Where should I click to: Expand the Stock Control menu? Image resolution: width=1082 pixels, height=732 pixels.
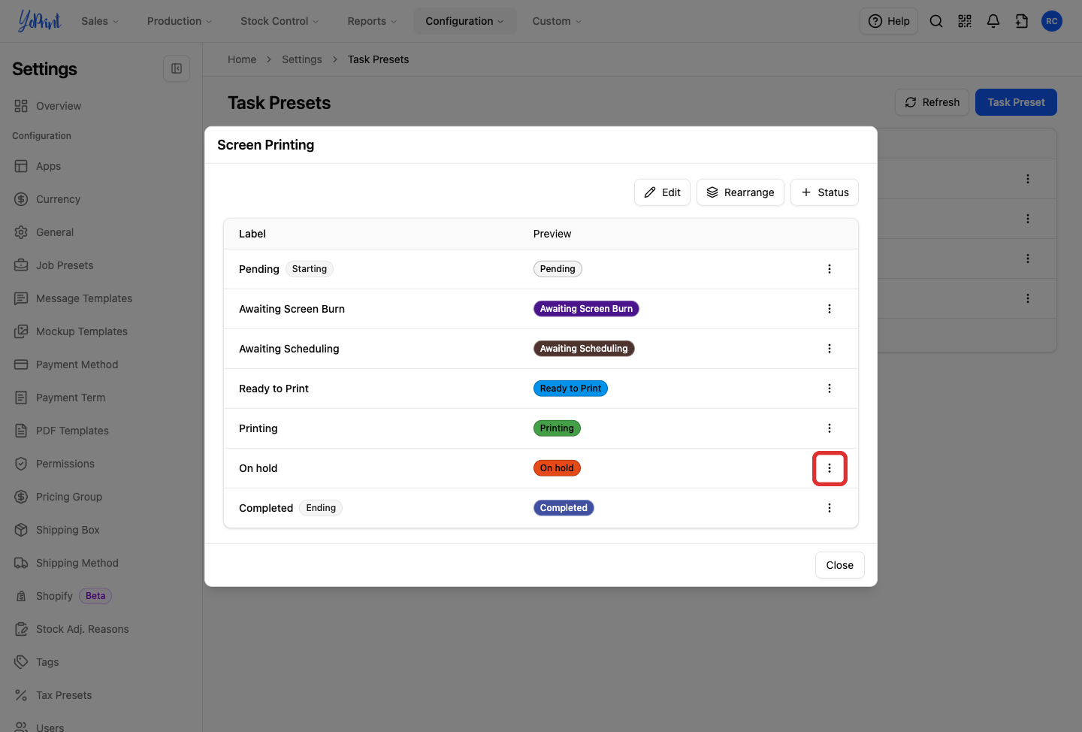point(280,21)
